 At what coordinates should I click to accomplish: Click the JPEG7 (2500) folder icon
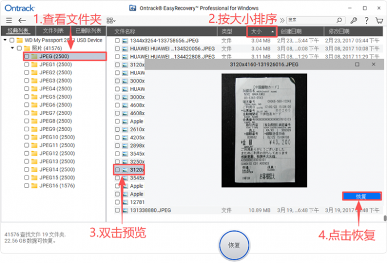click(x=35, y=113)
